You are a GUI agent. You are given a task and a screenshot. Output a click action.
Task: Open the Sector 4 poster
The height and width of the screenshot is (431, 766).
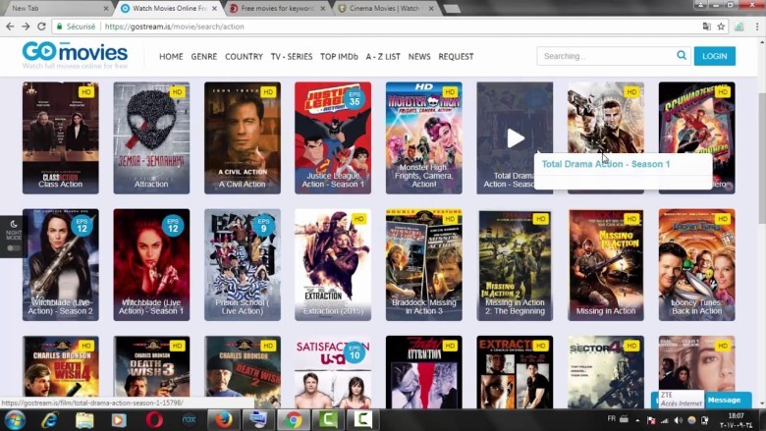point(606,372)
